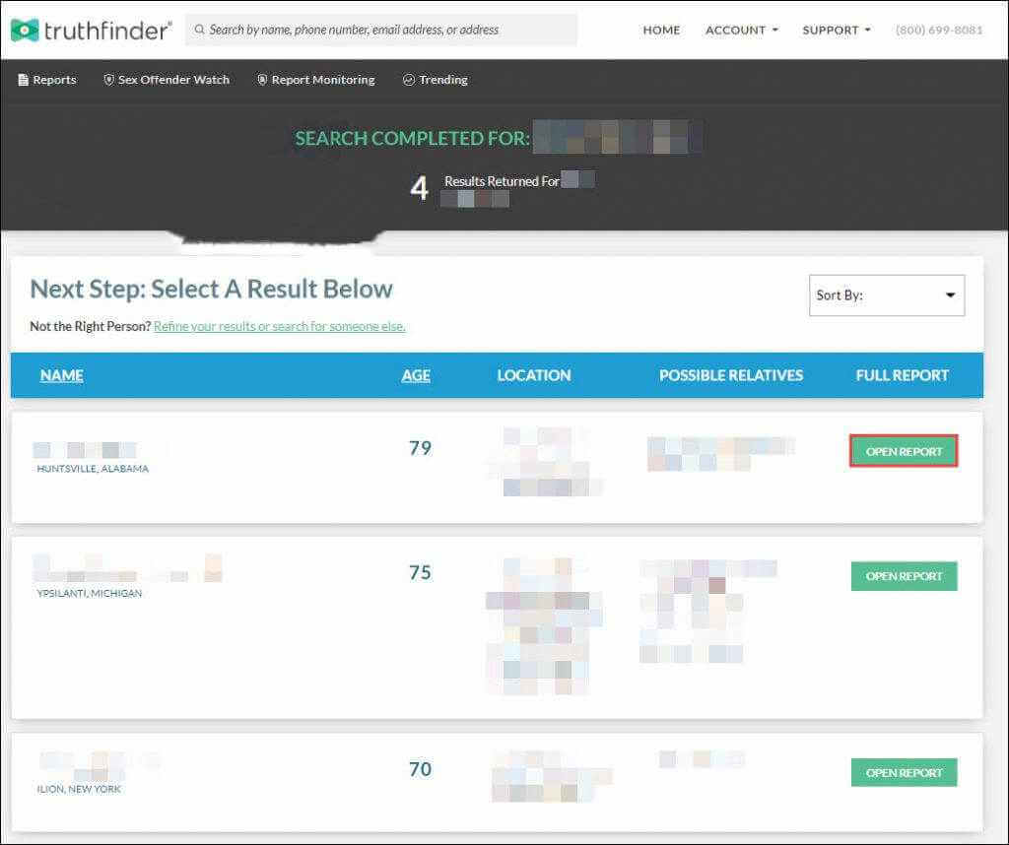Click the Next Step: Select A Result heading
The height and width of the screenshot is (845, 1009).
click(x=211, y=290)
